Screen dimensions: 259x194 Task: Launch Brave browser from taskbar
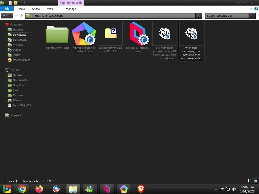click(141, 189)
